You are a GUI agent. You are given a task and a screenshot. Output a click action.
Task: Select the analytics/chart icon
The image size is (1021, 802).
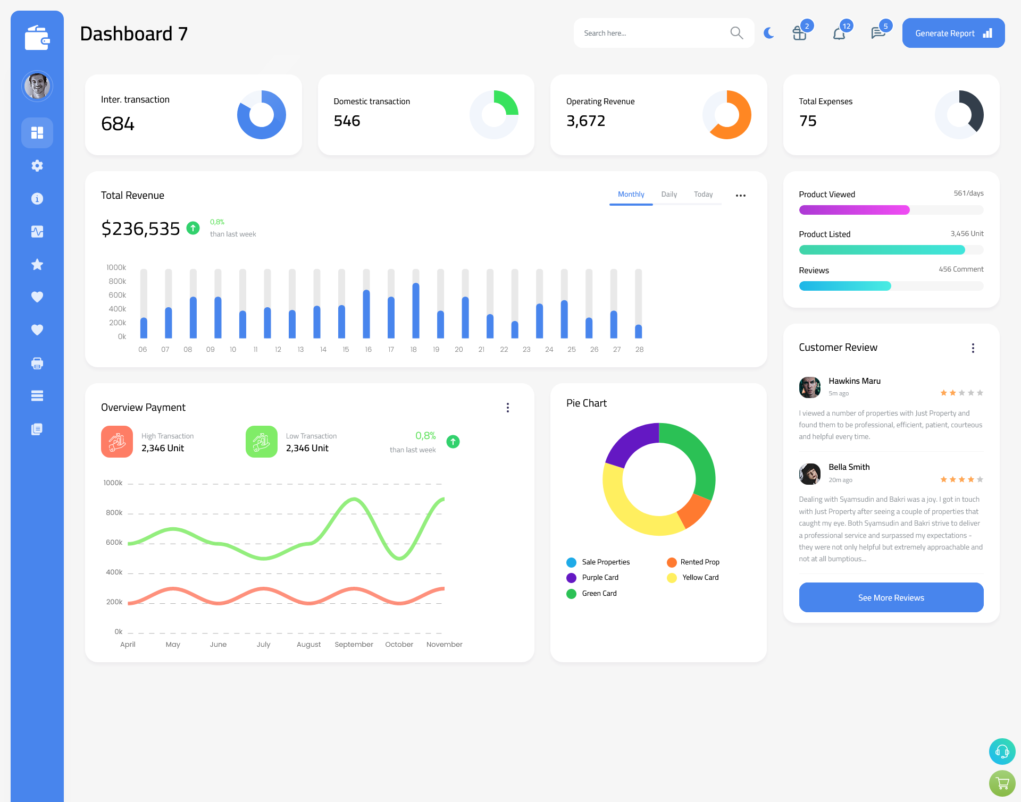tap(37, 231)
